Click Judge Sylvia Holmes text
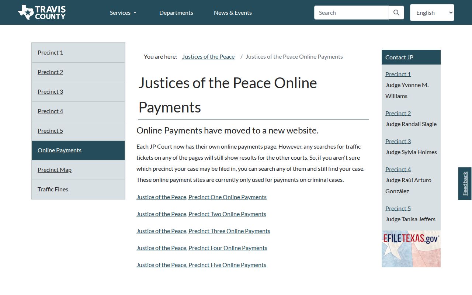Image resolution: width=472 pixels, height=295 pixels. 411,152
